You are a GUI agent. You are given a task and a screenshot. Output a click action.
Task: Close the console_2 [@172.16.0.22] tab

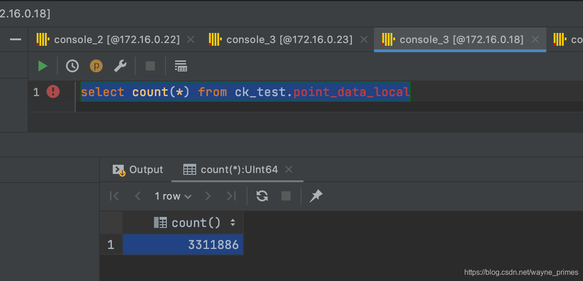click(191, 40)
